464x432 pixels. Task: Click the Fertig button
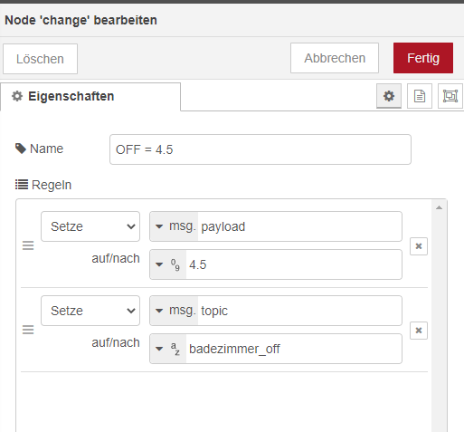pyautogui.click(x=423, y=58)
